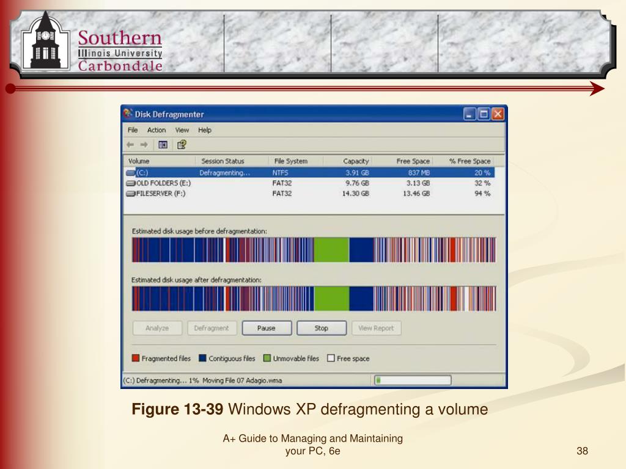This screenshot has height=469, width=626.
Task: Click the FILESERVER (F:) drive icon
Action: [131, 194]
